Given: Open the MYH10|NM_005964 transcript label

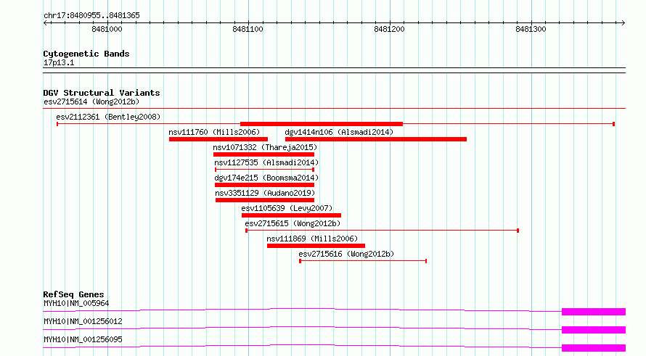Looking at the screenshot, I should coord(76,303).
